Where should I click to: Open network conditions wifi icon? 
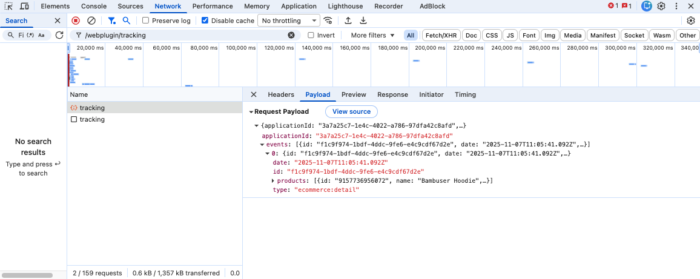click(x=328, y=21)
